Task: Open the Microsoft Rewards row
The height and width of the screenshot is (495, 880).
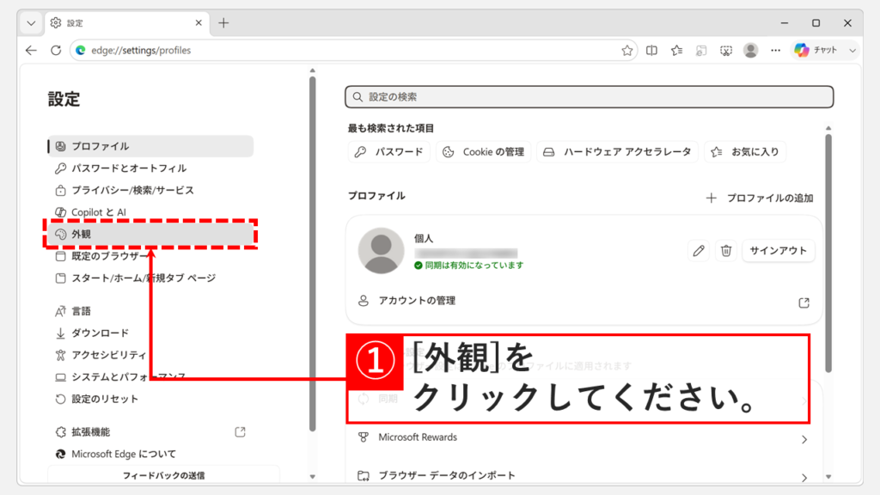Action: pos(584,437)
